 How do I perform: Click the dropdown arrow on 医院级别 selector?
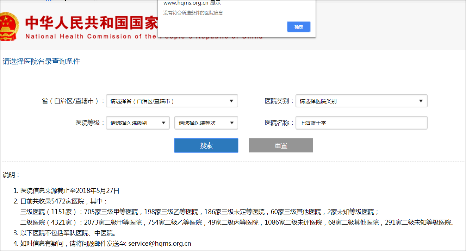163,123
